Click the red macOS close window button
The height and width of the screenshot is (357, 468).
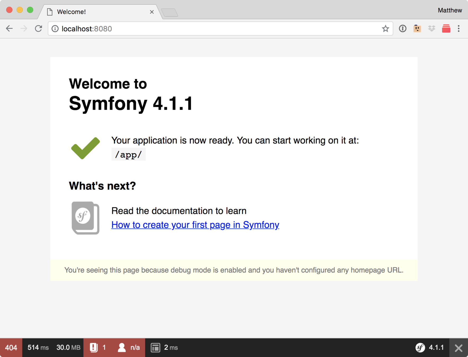(x=9, y=10)
